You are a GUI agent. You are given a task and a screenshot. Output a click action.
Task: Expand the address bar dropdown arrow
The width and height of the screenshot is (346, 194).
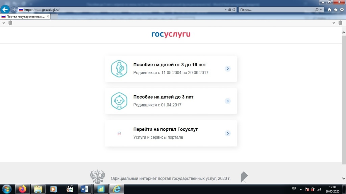pyautogui.click(x=225, y=10)
